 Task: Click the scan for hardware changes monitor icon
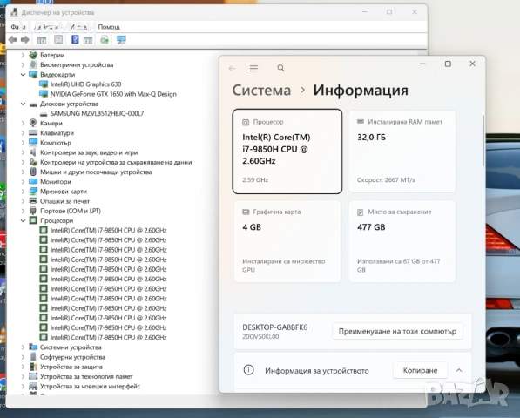click(x=121, y=40)
